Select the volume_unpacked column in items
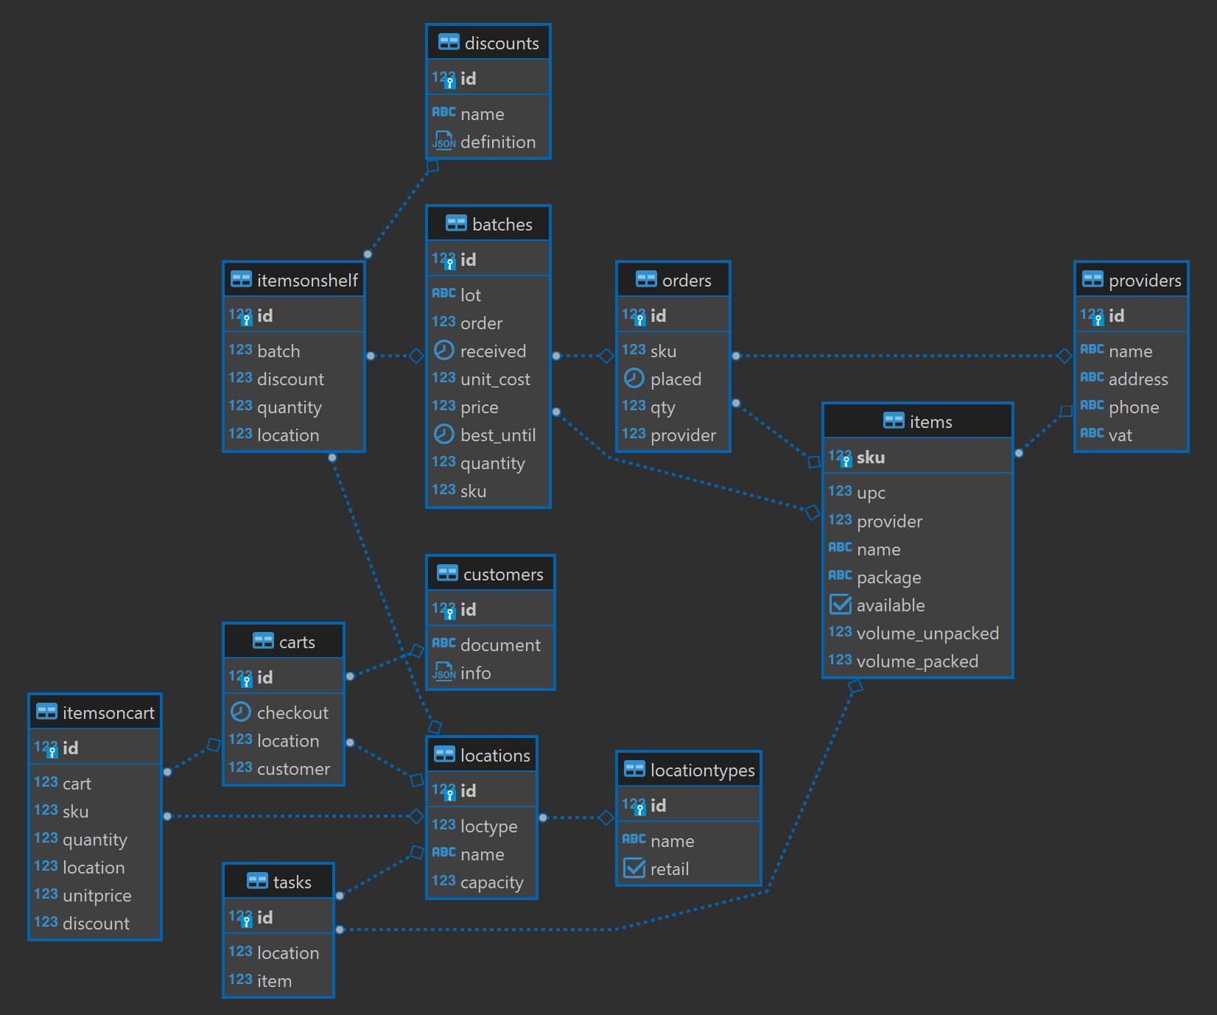 [x=918, y=633]
